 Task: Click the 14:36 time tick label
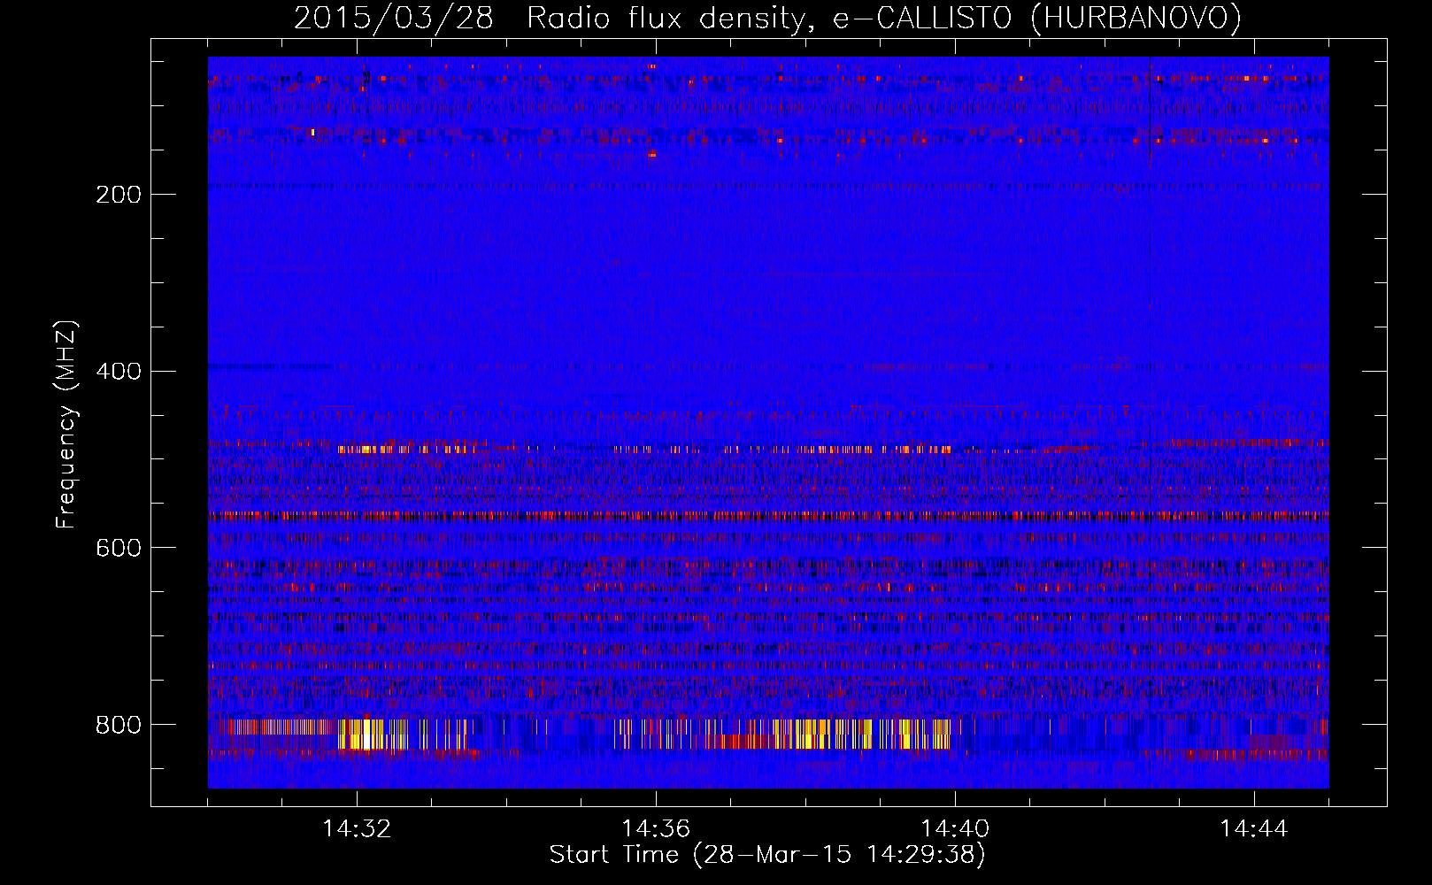click(x=656, y=829)
